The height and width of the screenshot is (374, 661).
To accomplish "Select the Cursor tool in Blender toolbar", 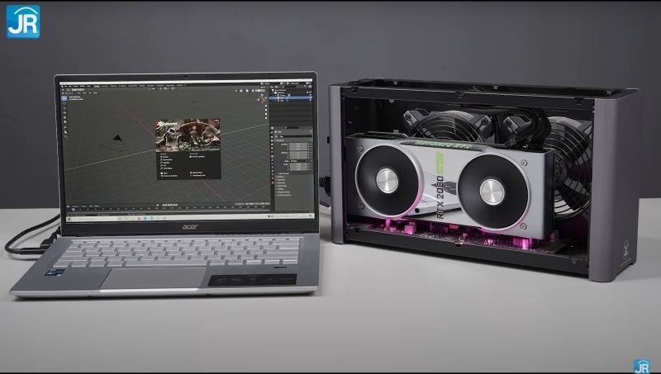I will click(64, 103).
